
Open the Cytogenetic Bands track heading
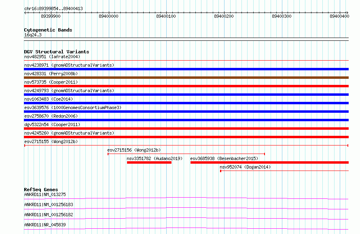pyautogui.click(x=48, y=30)
